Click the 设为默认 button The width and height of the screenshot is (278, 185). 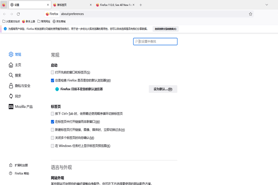pyautogui.click(x=163, y=89)
